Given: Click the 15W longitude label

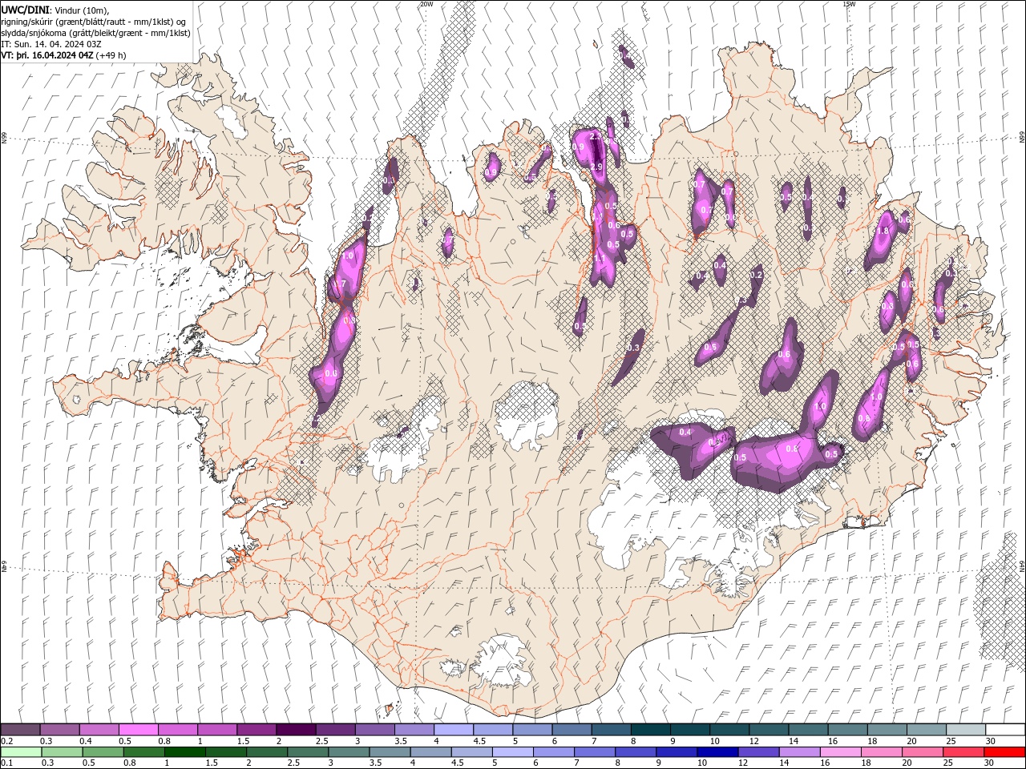Looking at the screenshot, I should [849, 4].
